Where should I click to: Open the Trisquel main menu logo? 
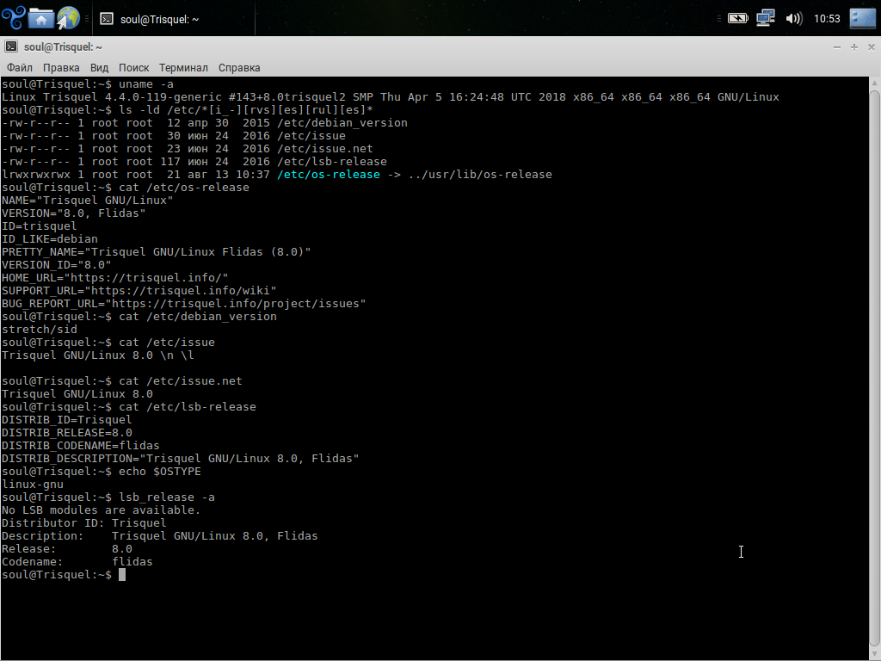[14, 18]
